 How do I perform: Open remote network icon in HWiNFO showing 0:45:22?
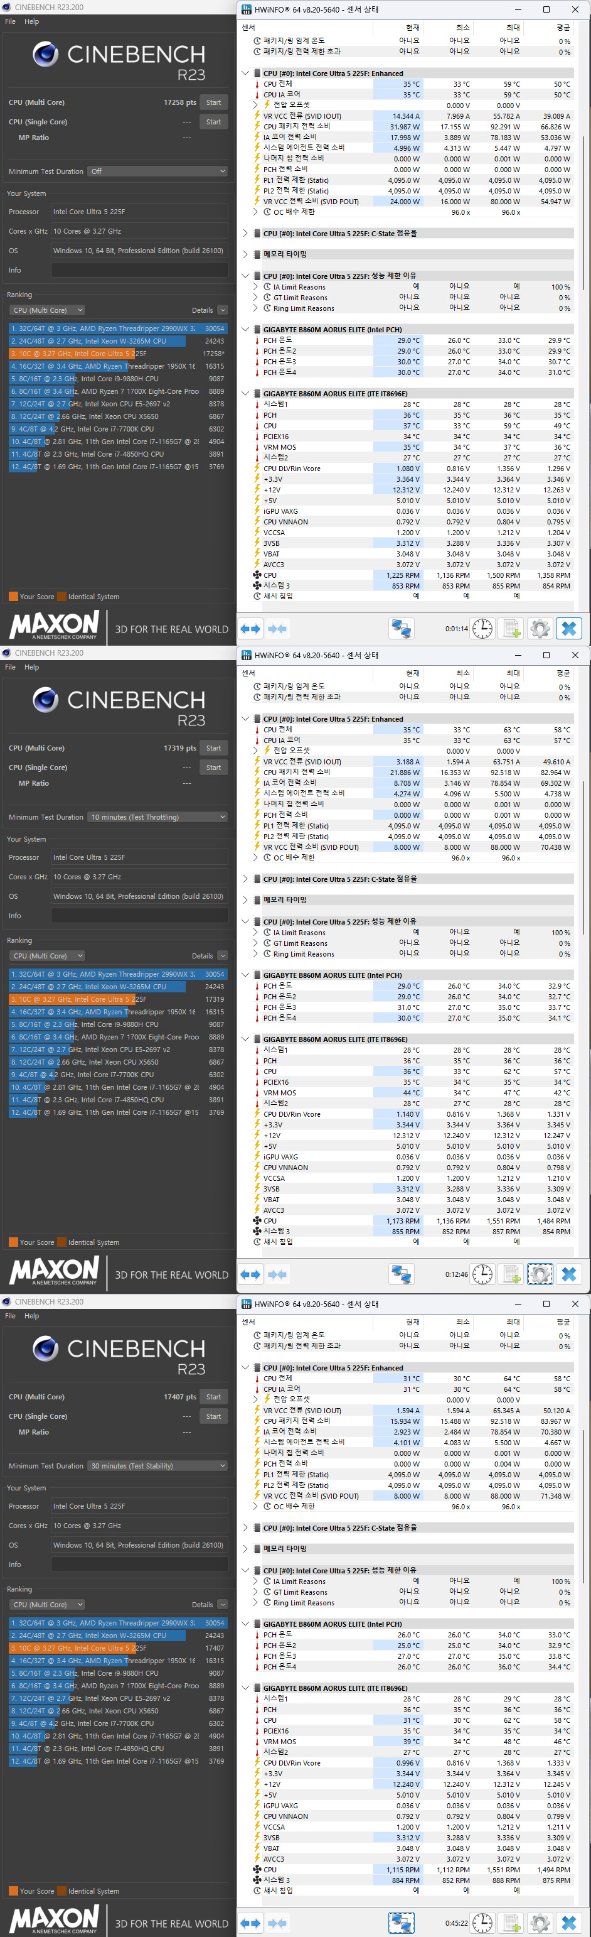(401, 1923)
